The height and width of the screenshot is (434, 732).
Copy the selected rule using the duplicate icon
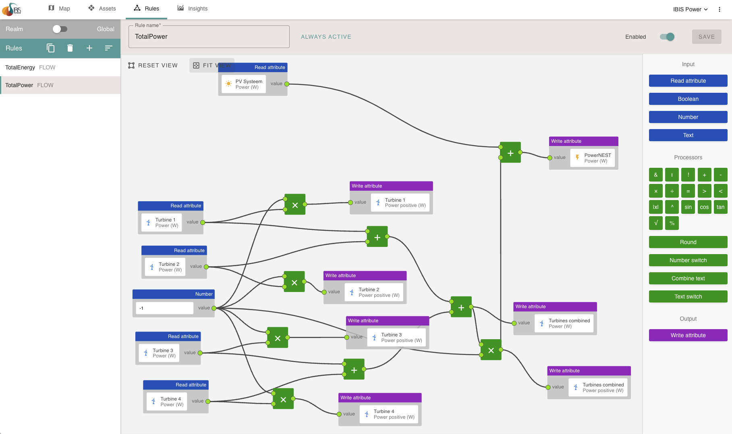[x=50, y=48]
